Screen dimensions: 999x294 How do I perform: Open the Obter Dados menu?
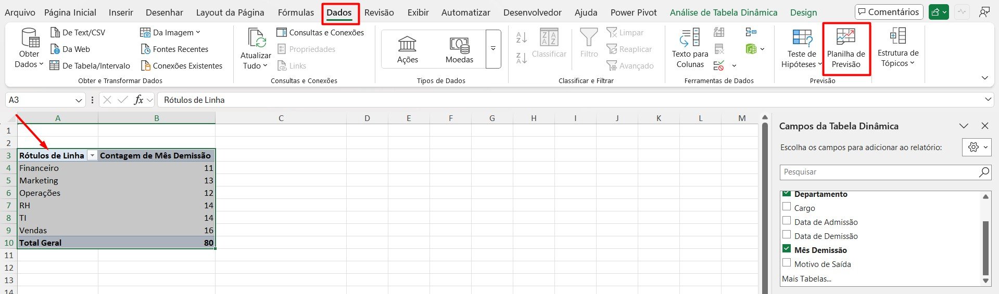(29, 49)
